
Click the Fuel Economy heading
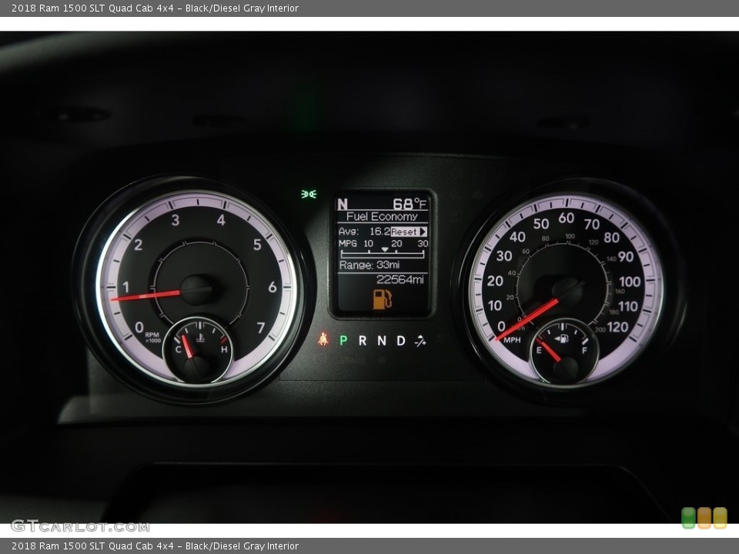click(382, 216)
